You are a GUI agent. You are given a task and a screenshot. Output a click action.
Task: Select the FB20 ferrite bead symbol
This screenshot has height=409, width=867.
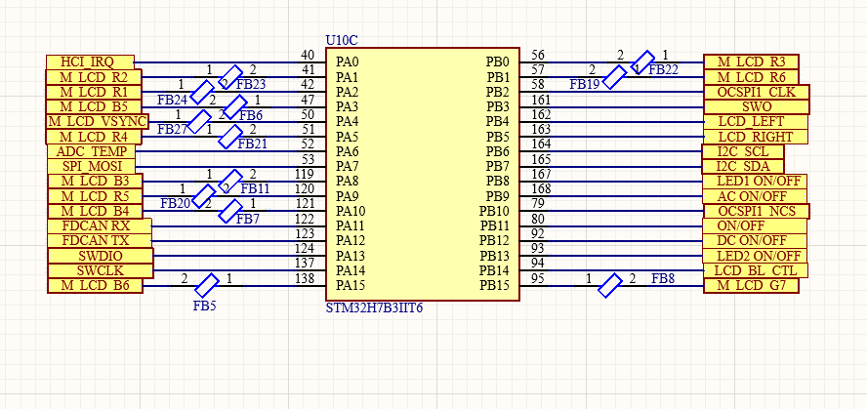tap(203, 196)
